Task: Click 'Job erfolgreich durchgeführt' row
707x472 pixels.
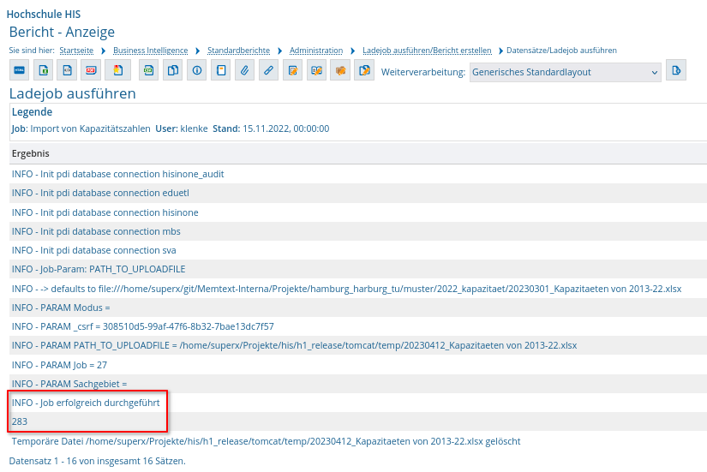Action: [358, 403]
